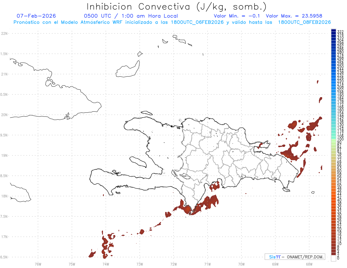Image resolution: width=347 pixels, height=268 pixels.
Task: Click the '71W' longitude label
Action: tap(207, 264)
